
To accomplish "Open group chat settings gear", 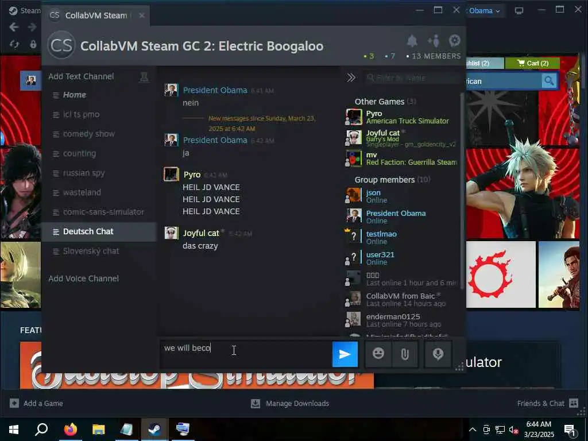I will pos(455,41).
